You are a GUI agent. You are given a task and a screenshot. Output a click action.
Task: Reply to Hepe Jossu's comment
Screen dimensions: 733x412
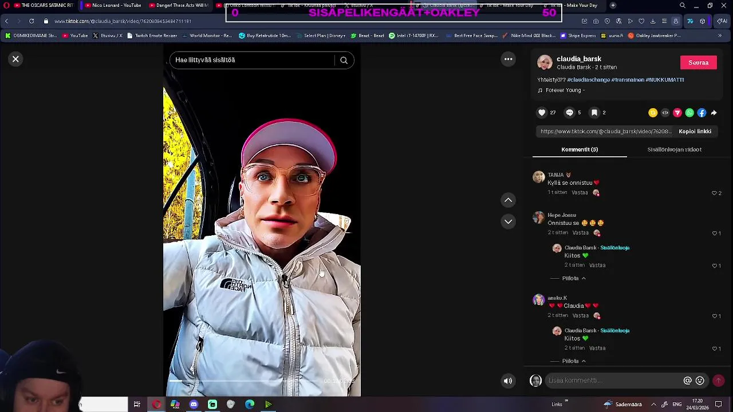[580, 233]
